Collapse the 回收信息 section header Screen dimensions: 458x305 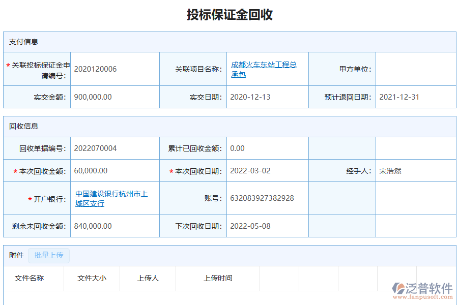pyautogui.click(x=19, y=127)
